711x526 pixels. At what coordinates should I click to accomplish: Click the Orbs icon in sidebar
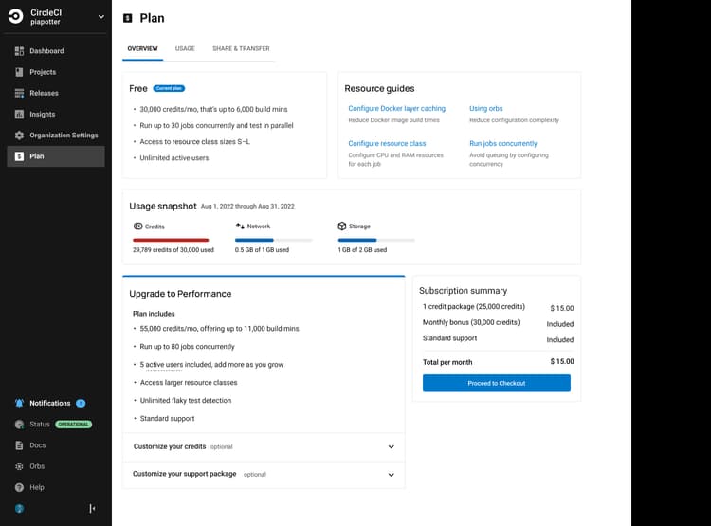tap(19, 466)
